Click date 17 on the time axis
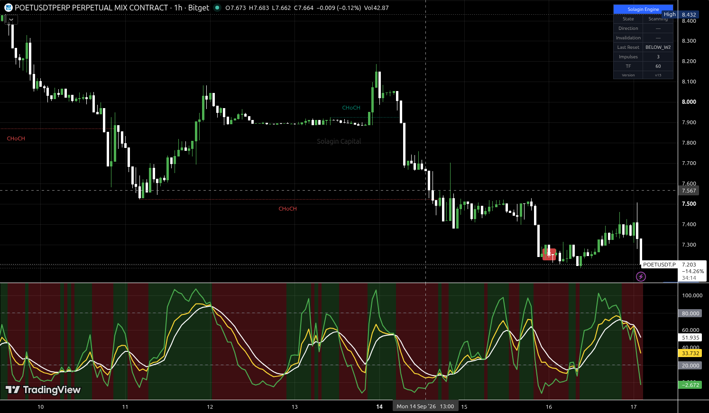 click(x=634, y=407)
